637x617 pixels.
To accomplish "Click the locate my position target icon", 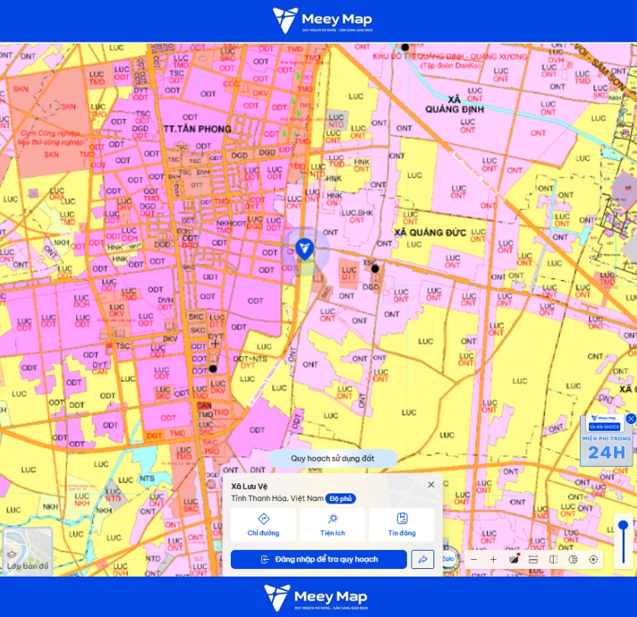I will [x=593, y=559].
